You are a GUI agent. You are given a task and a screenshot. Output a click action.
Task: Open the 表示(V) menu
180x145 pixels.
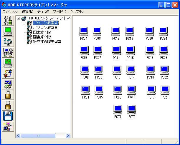click(43, 11)
